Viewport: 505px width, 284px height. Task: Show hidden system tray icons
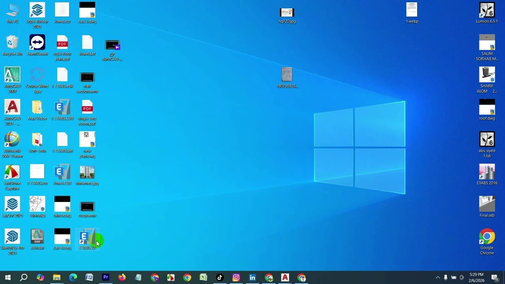(x=438, y=278)
